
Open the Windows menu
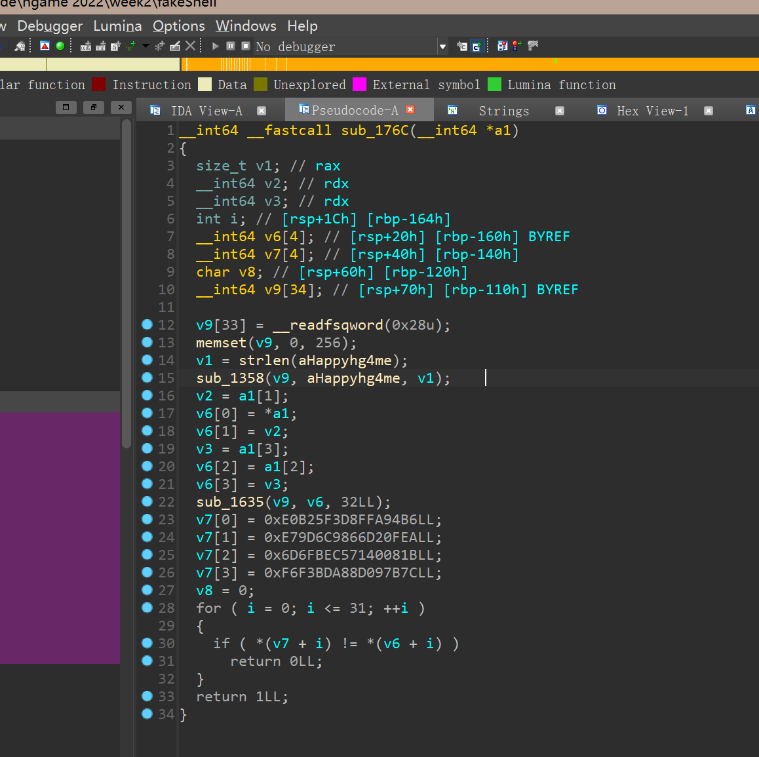click(x=246, y=26)
